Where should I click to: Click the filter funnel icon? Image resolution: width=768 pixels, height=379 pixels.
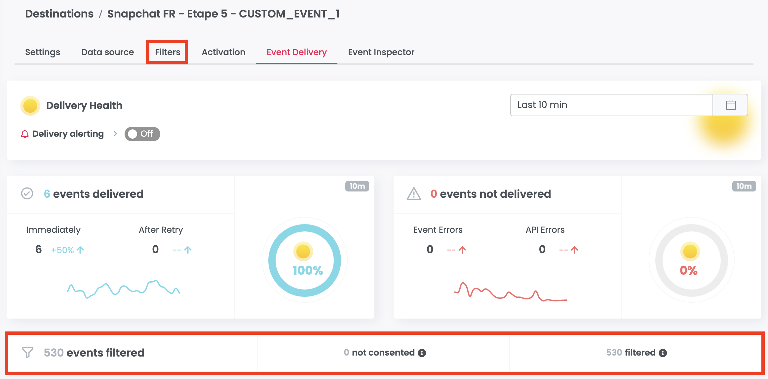27,352
